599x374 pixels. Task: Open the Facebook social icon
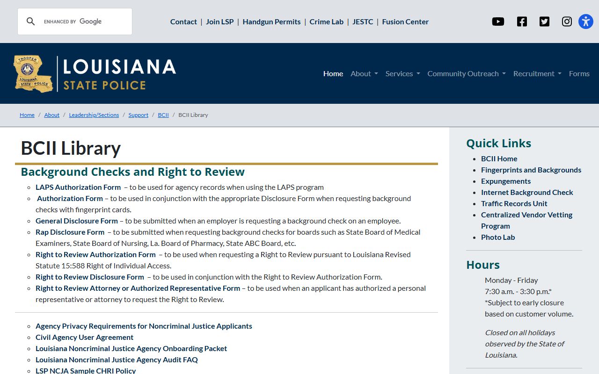pos(522,22)
